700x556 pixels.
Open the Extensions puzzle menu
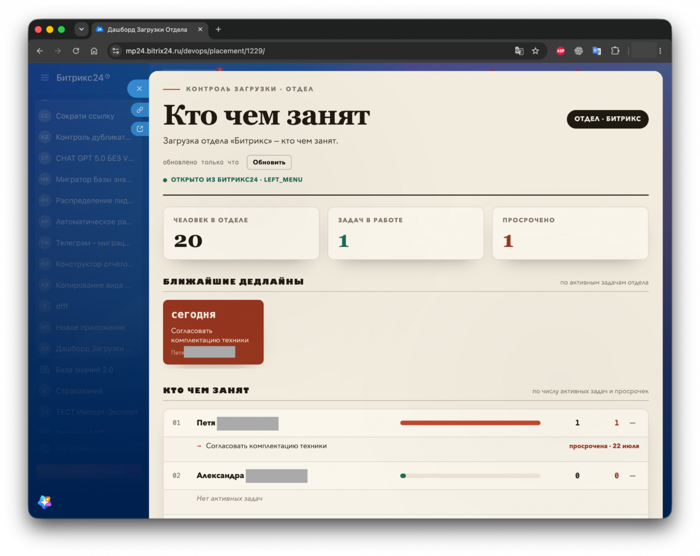(x=615, y=51)
